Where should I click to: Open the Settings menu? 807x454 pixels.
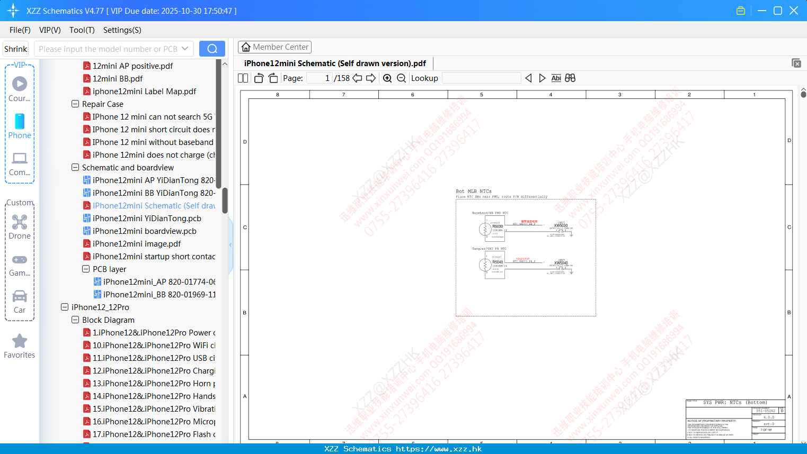(x=122, y=30)
